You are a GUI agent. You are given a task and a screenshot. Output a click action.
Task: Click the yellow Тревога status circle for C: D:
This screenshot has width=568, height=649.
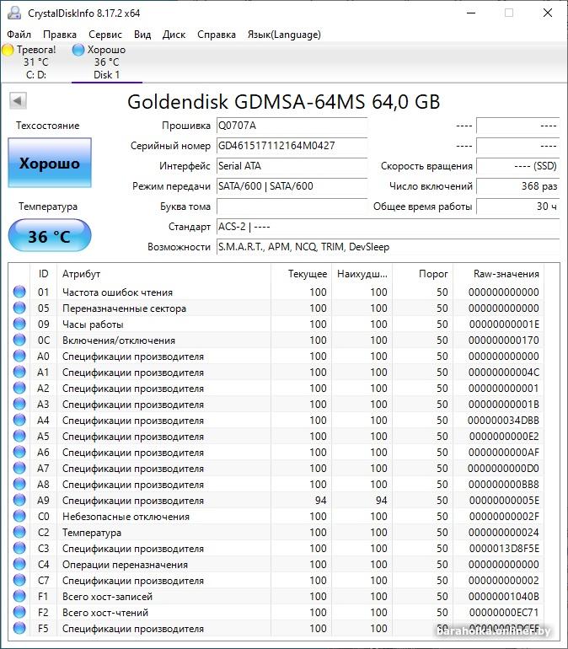[x=8, y=50]
